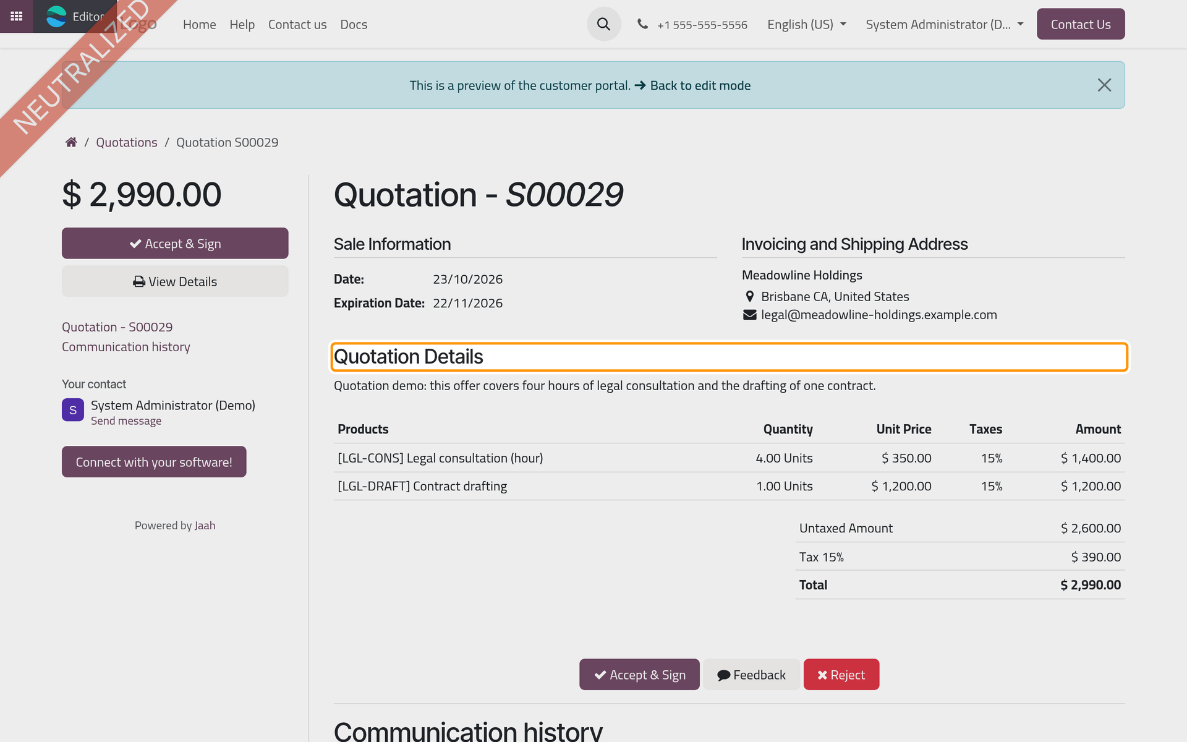The width and height of the screenshot is (1187, 742).
Task: Dismiss the portal preview banner
Action: tap(1104, 85)
